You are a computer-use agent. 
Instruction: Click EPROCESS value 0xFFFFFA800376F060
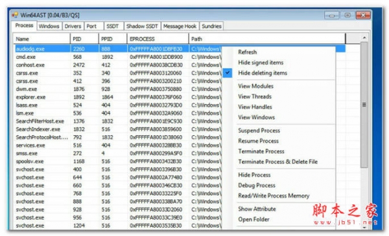pyautogui.click(x=156, y=97)
